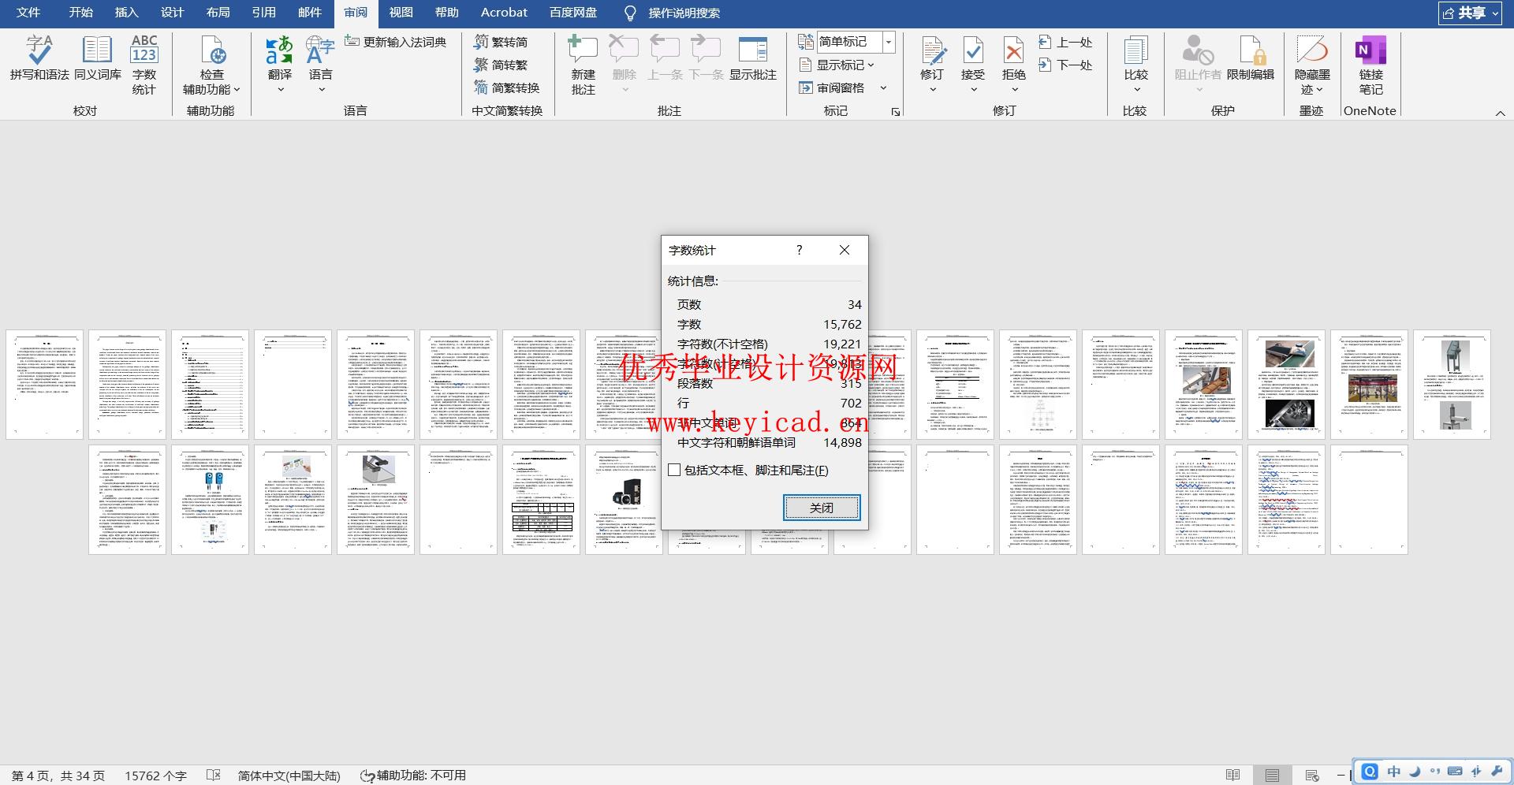Click Tell Me search (操作说明搜索)
1514x785 pixels.
click(672, 13)
